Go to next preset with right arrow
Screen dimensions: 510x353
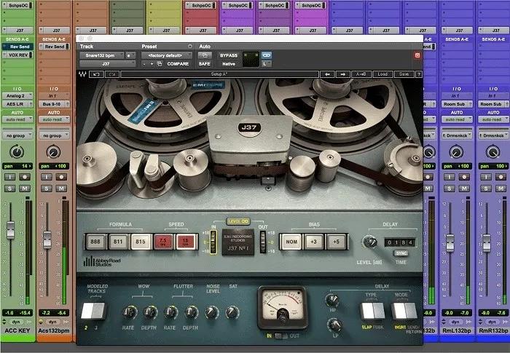point(343,74)
